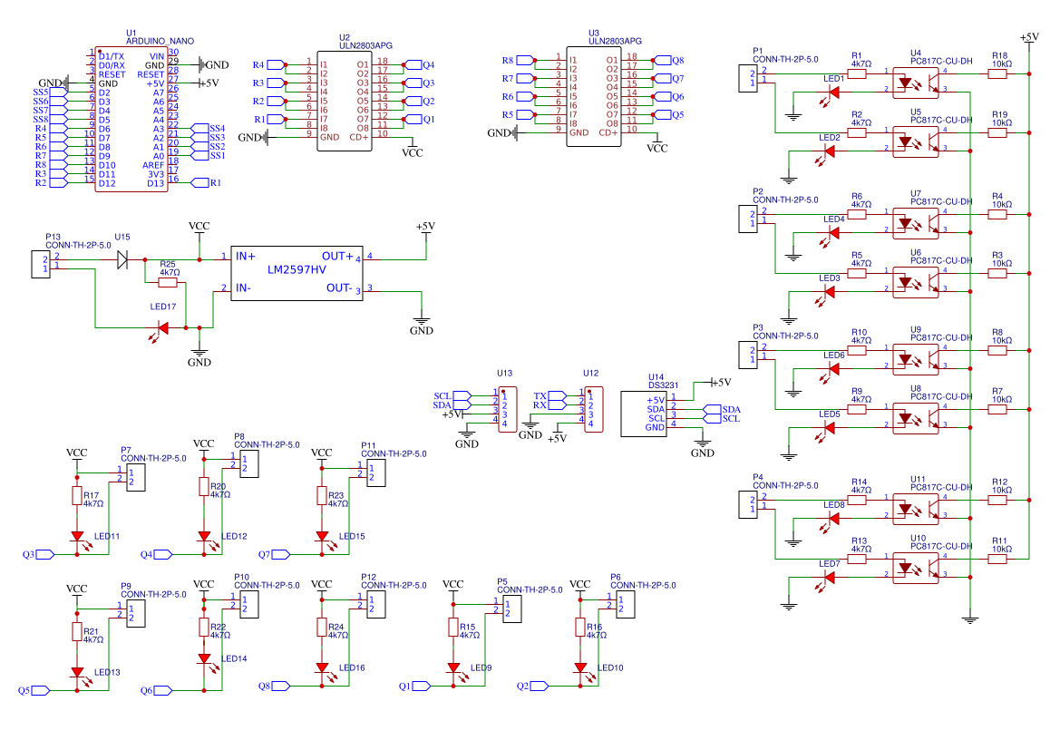Select the LM2597HV regulator symbol

click(297, 272)
